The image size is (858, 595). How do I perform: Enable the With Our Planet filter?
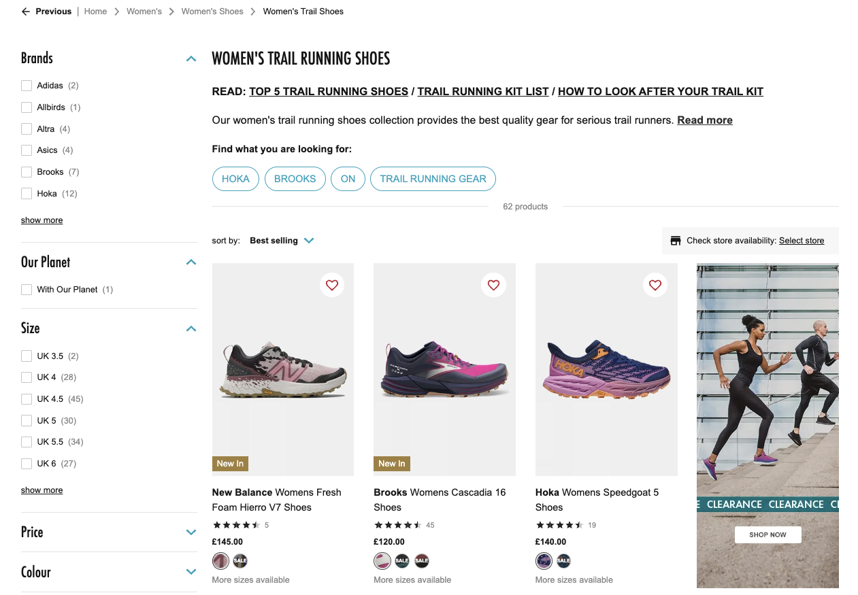(27, 290)
